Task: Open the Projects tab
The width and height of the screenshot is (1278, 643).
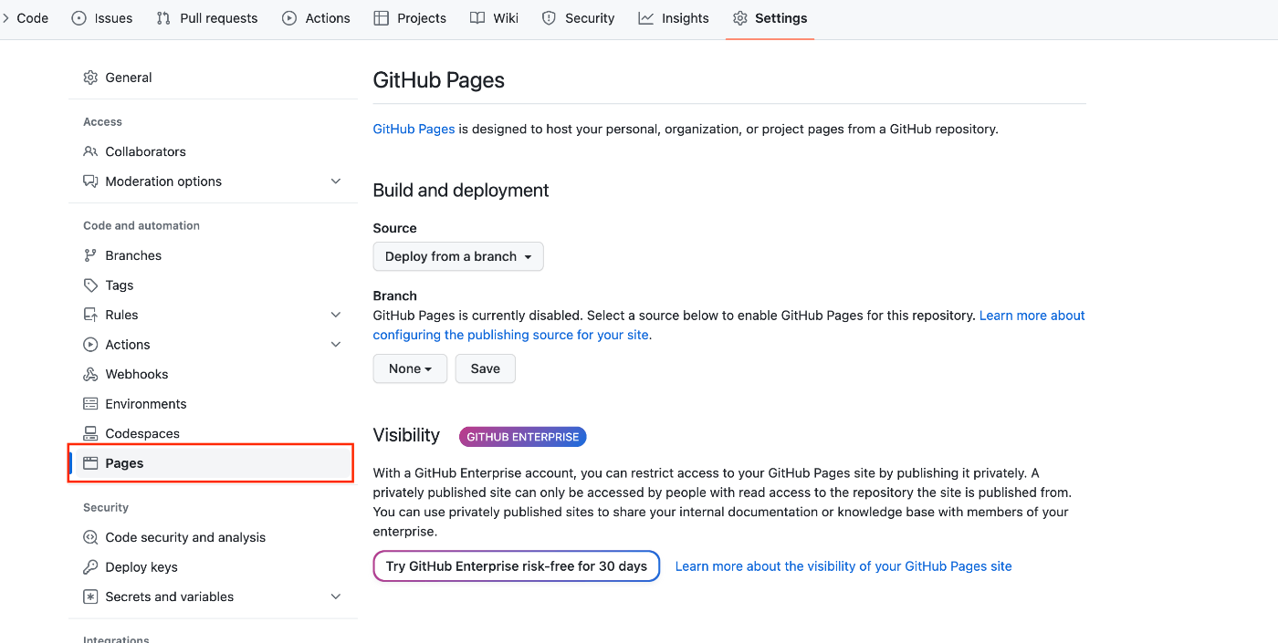Action: coord(410,18)
